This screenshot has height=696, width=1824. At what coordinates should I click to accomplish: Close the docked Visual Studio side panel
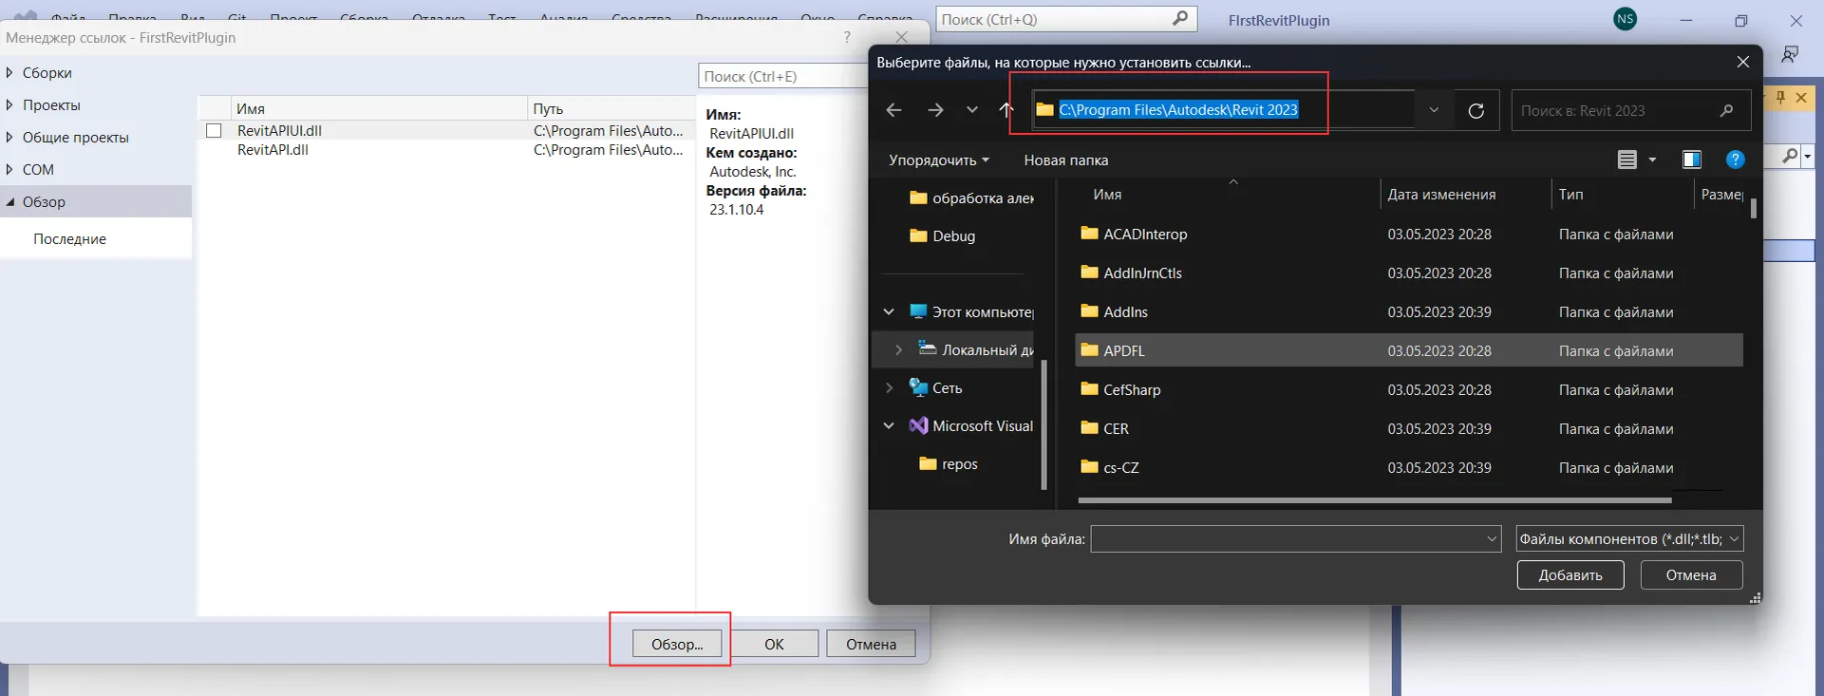click(1799, 97)
